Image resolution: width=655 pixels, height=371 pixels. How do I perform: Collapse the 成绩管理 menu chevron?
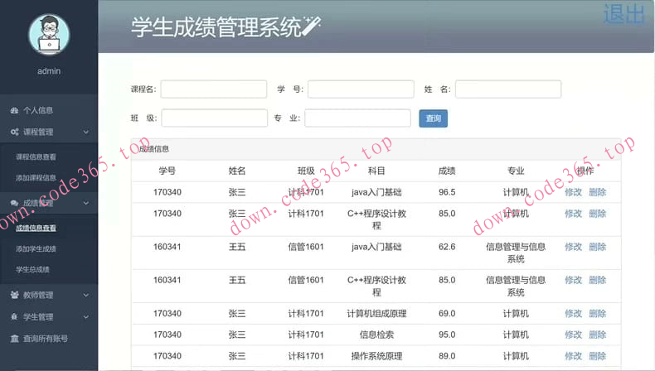(85, 203)
